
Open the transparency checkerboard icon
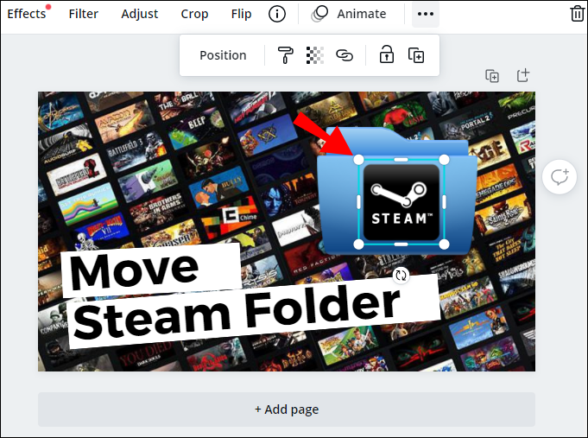pos(315,55)
